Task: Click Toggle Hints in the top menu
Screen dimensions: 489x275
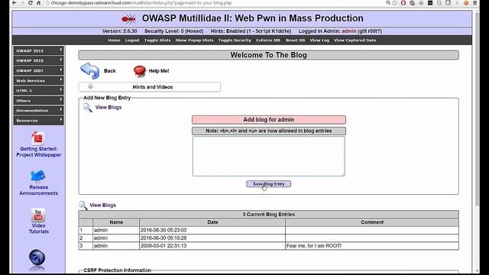Action: click(157, 40)
